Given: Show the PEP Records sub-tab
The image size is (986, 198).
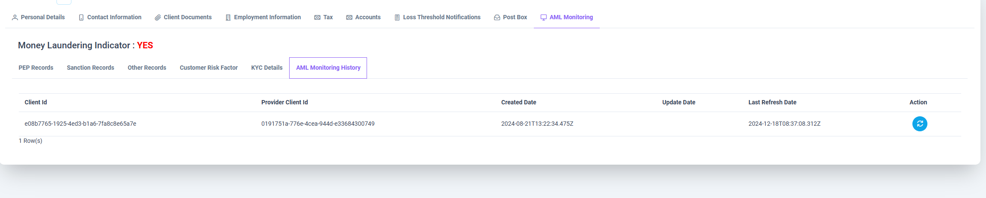Looking at the screenshot, I should coord(36,68).
